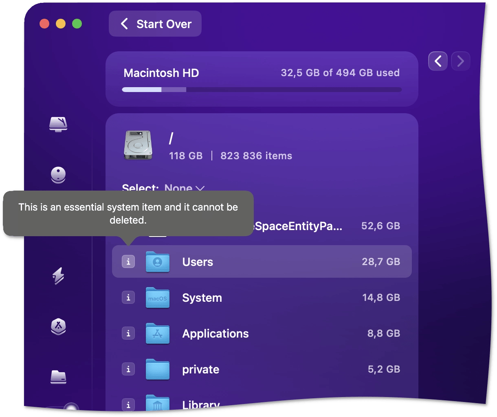This screenshot has height=417, width=497.
Task: Click the info icon beside private
Action: coord(128,369)
